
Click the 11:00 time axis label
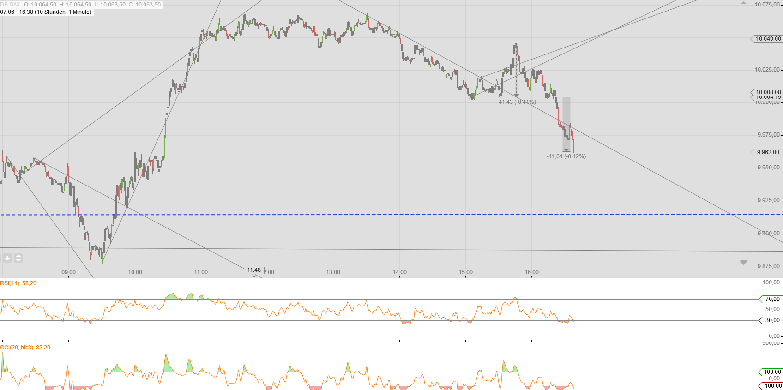(201, 272)
